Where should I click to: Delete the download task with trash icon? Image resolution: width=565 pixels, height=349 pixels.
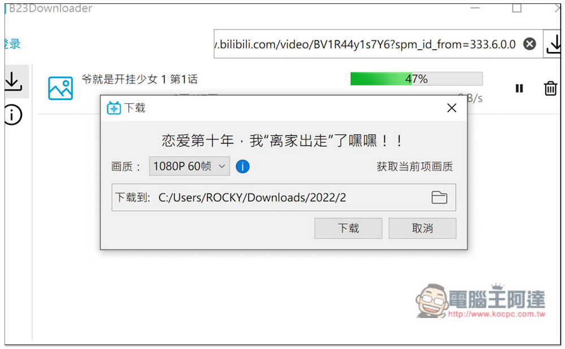click(550, 88)
